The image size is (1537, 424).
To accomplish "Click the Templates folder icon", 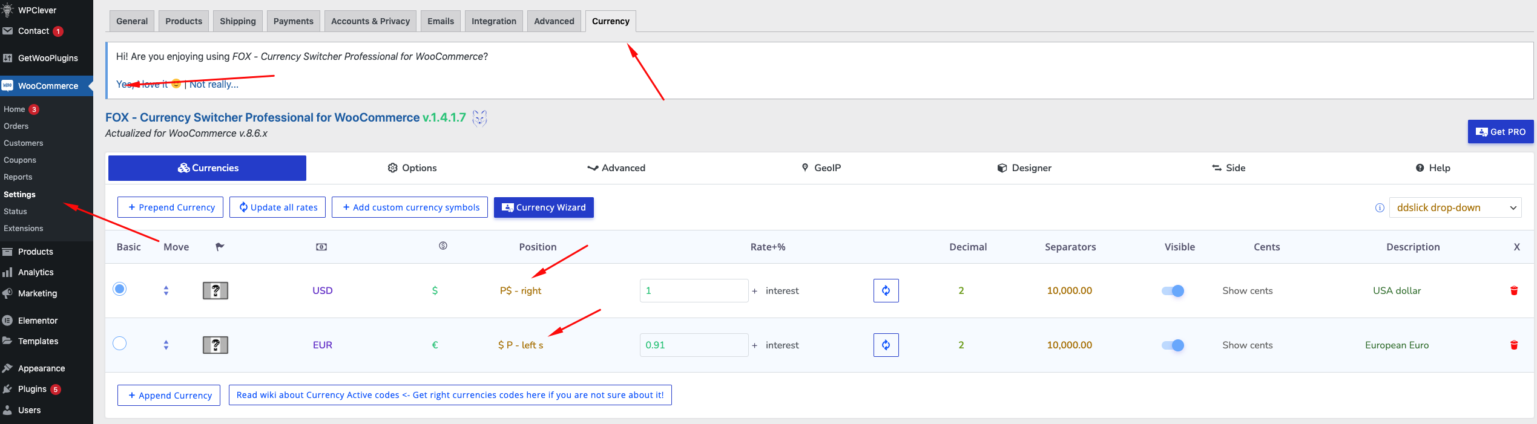I will (x=7, y=341).
